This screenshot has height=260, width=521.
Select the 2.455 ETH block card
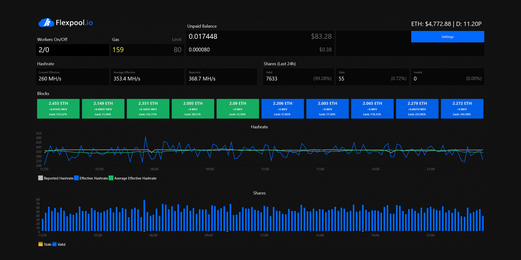pos(58,108)
